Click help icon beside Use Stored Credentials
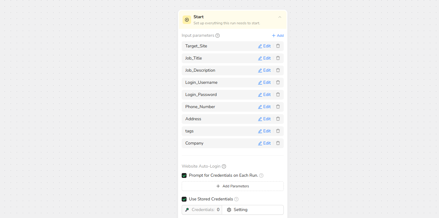 click(x=236, y=199)
